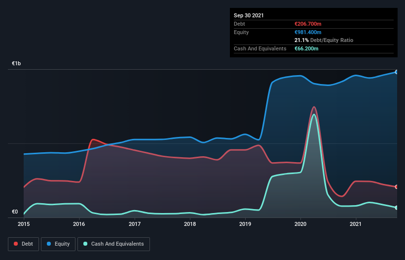The width and height of the screenshot is (405, 260).
Task: Select the 2016 x-axis label
Action: pos(79,224)
